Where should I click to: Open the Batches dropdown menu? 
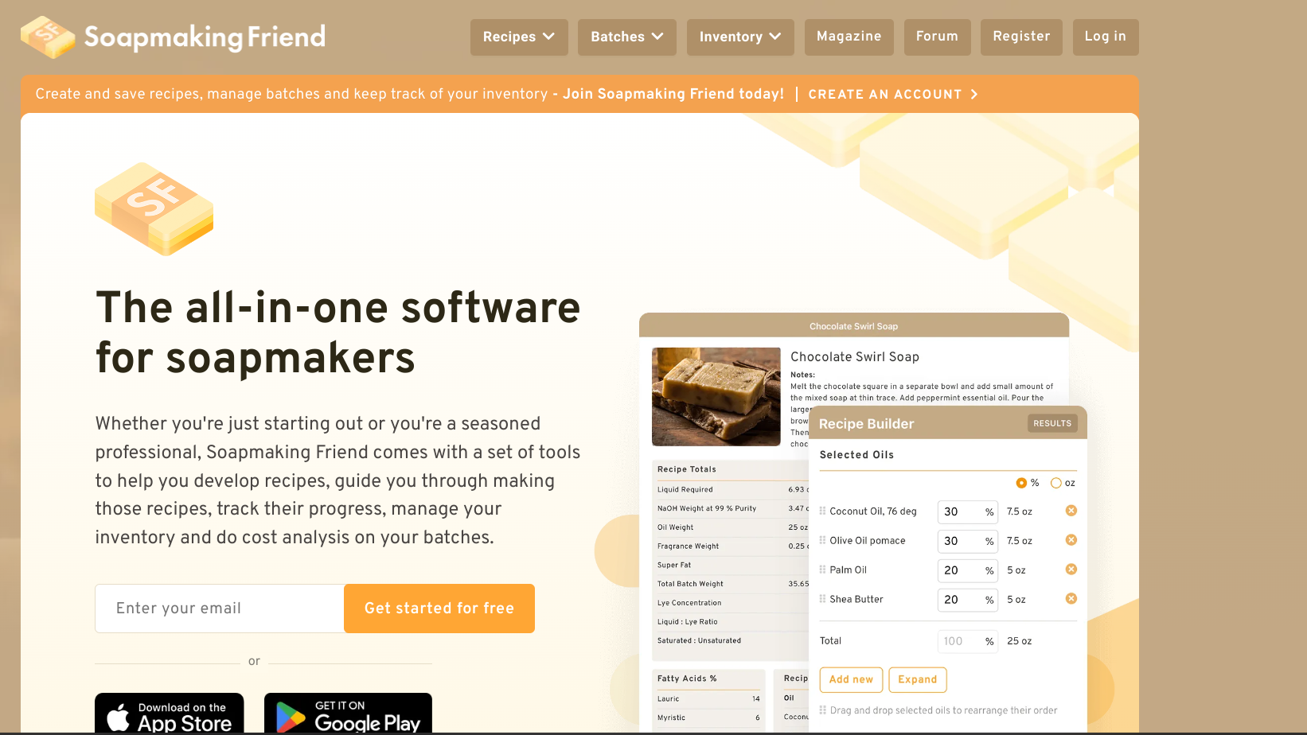point(626,37)
